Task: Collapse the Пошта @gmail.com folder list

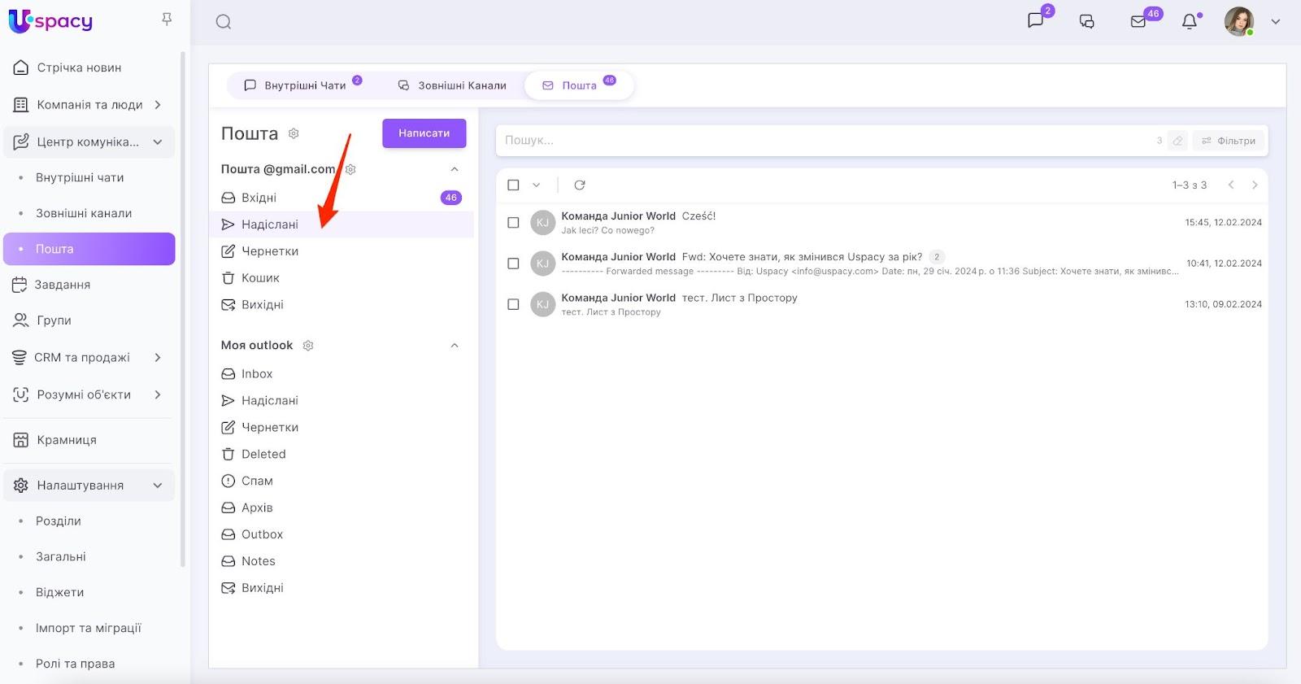Action: [455, 169]
